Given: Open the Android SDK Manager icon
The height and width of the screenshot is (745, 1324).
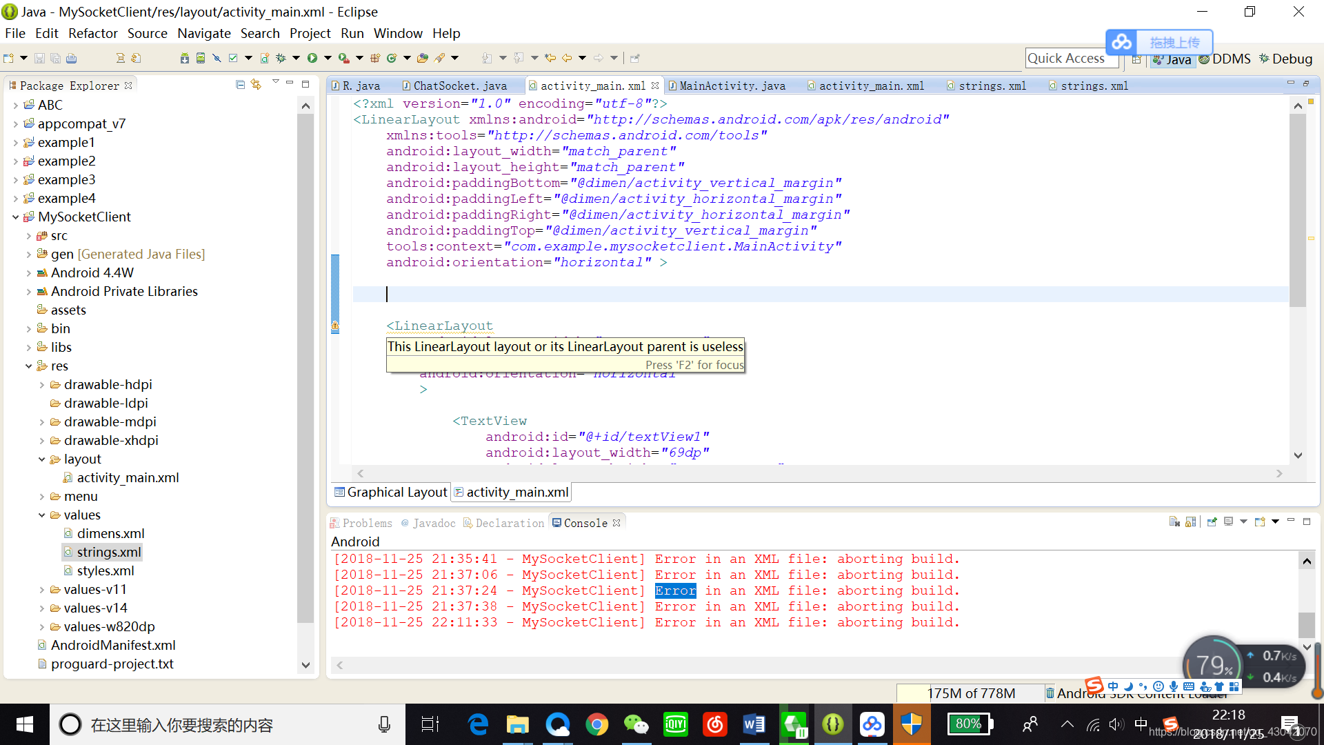Looking at the screenshot, I should (x=185, y=59).
